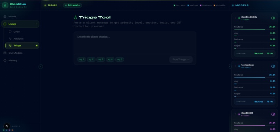This screenshot has width=280, height=132.
Task: Click the Run Triage button
Action: 181,60
